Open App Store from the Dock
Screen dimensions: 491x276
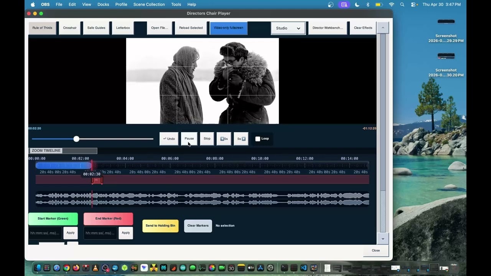(x=260, y=268)
